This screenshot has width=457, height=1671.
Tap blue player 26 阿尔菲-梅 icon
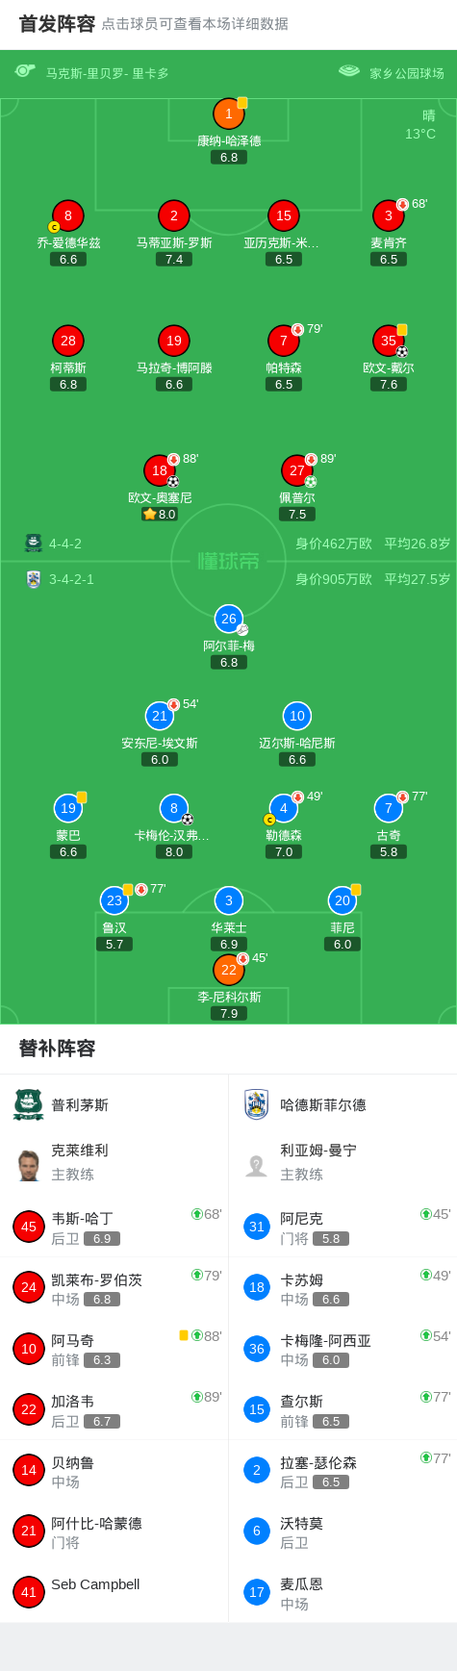click(228, 619)
